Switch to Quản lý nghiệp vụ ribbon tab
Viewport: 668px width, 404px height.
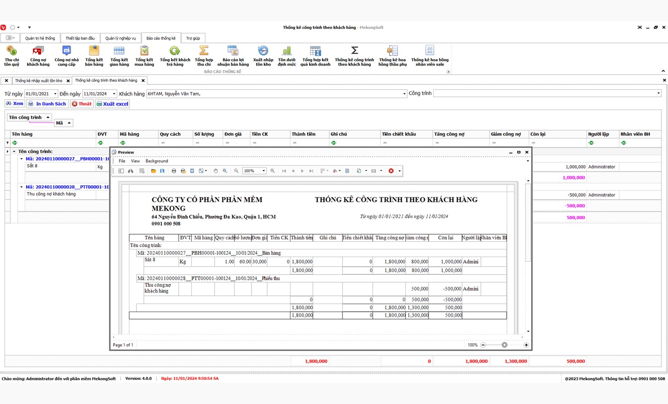120,38
